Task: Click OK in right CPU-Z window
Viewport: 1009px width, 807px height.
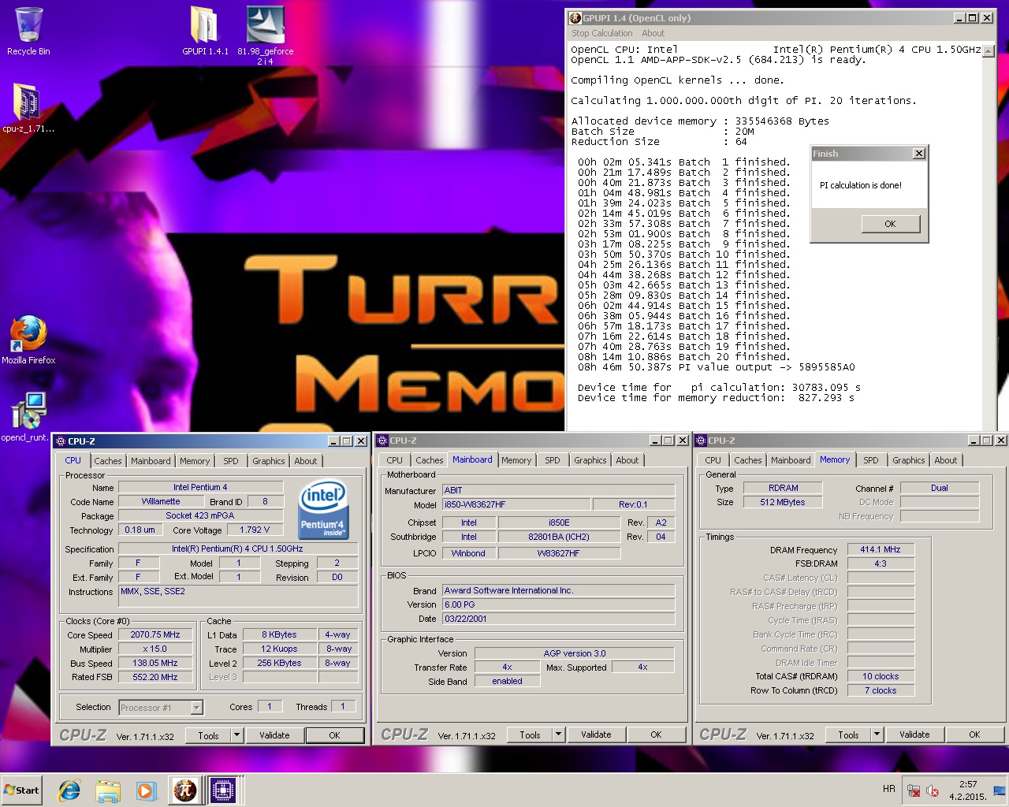Action: click(x=974, y=734)
